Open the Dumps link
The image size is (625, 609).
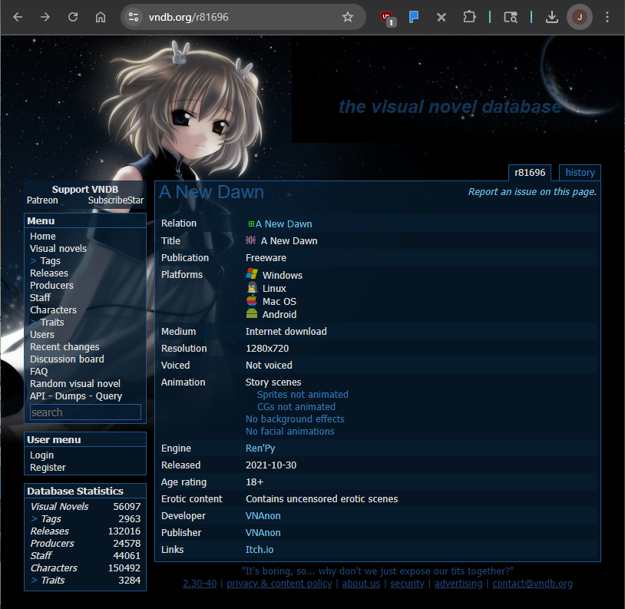tap(70, 396)
